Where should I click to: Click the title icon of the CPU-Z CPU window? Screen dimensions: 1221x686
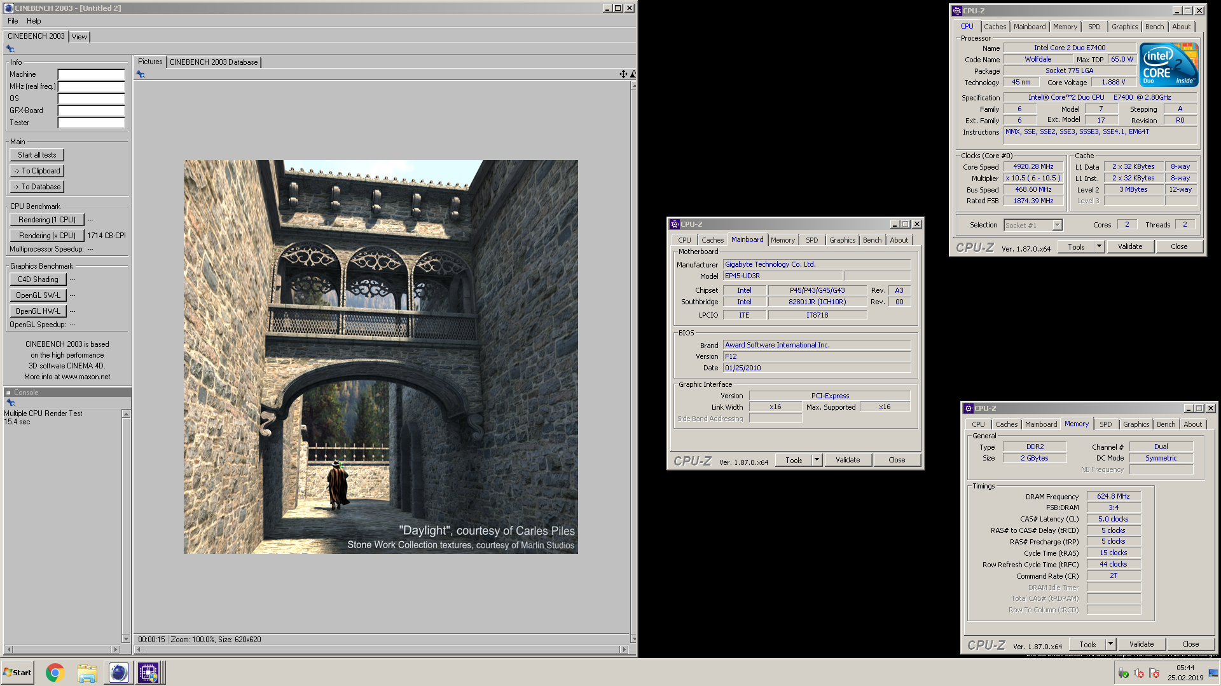[x=957, y=11]
